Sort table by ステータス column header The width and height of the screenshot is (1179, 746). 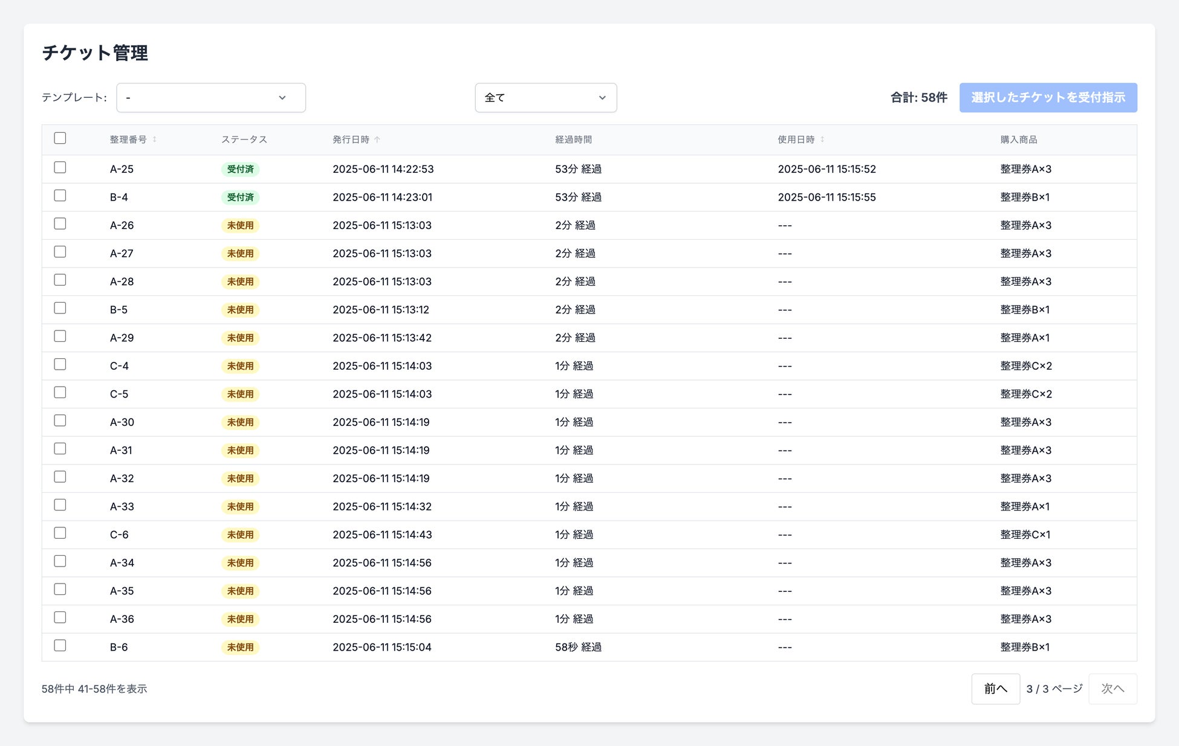[244, 140]
